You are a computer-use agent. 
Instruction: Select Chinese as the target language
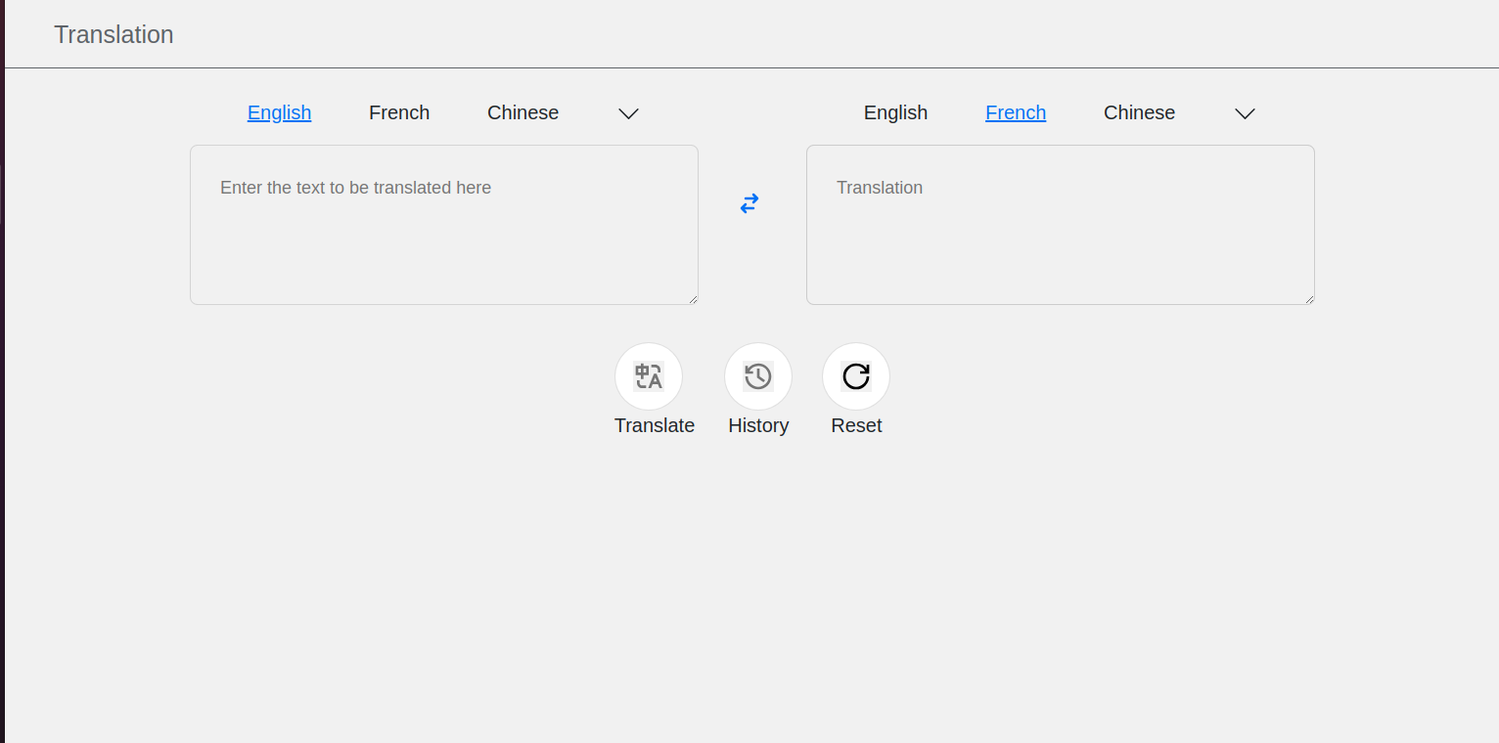(1139, 112)
